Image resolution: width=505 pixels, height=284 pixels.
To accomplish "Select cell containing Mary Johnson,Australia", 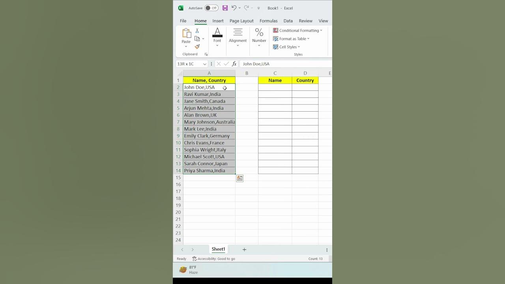I will coord(209,122).
